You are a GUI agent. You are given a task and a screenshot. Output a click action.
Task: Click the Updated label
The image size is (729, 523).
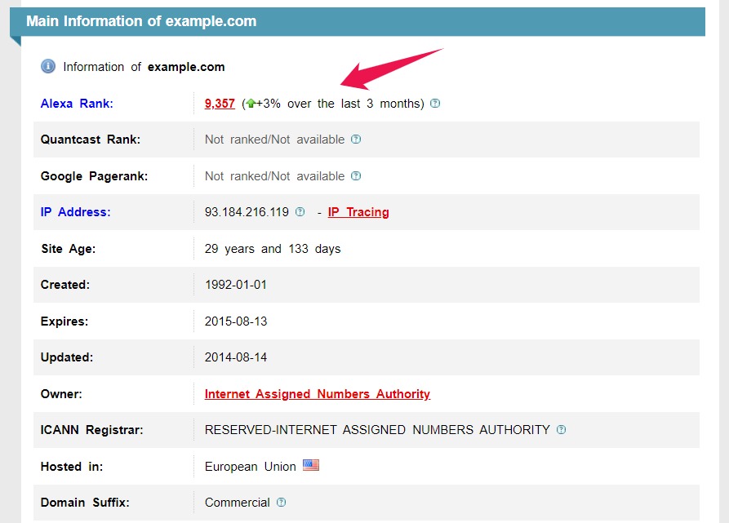coord(67,357)
